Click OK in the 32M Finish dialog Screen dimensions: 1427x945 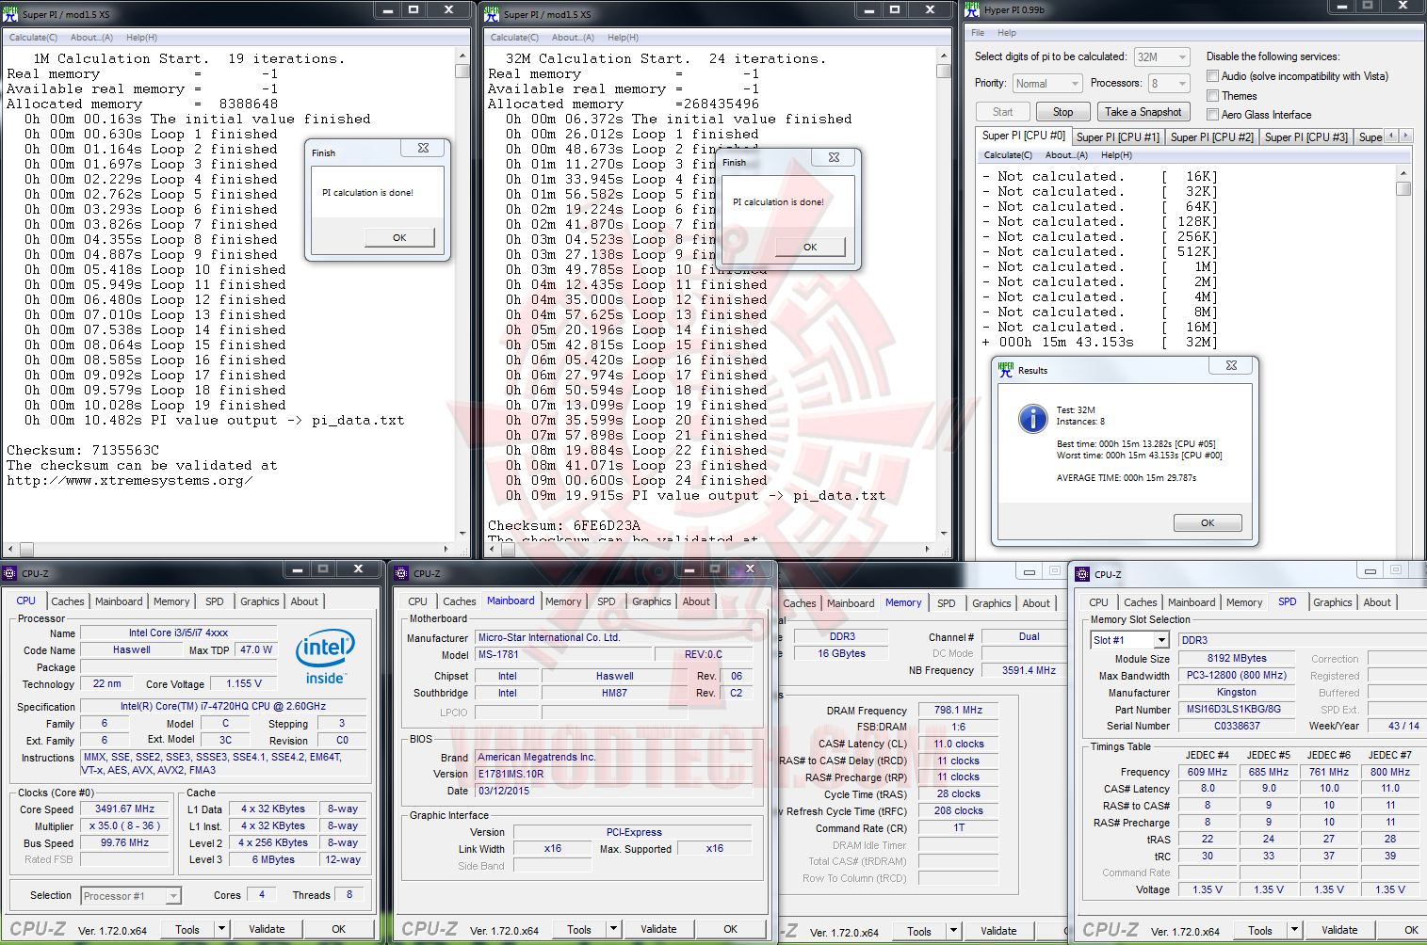[x=810, y=248]
